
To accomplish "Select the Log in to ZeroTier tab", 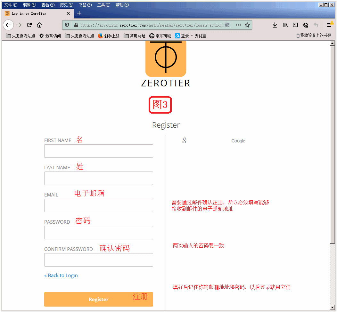I will pos(38,13).
